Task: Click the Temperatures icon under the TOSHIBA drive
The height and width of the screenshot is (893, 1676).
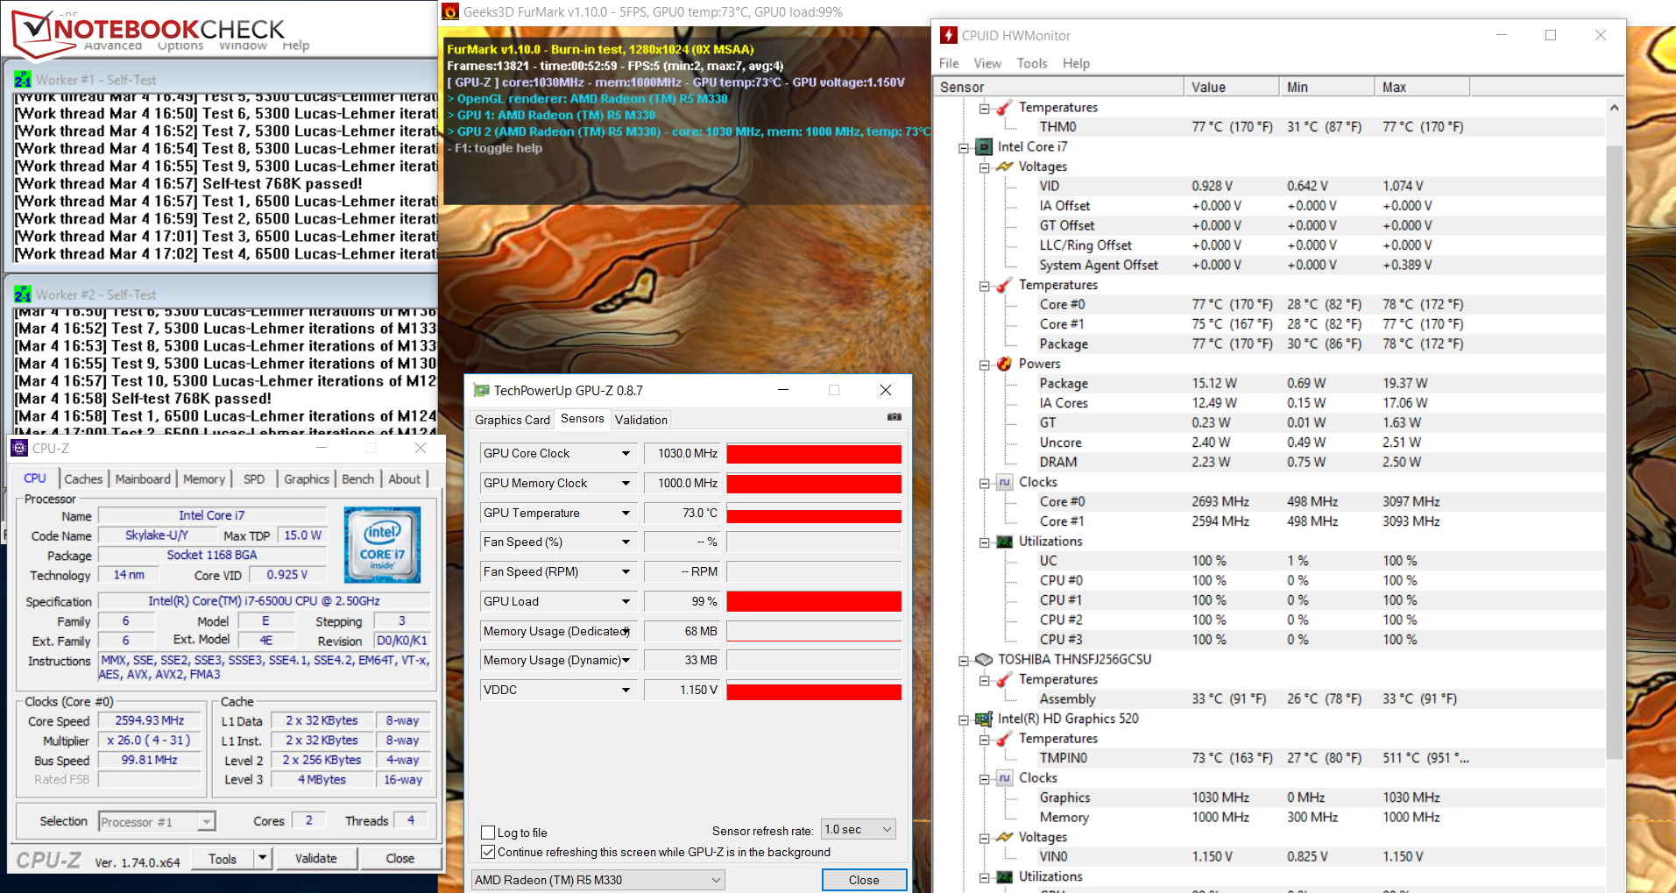Action: 1005,679
